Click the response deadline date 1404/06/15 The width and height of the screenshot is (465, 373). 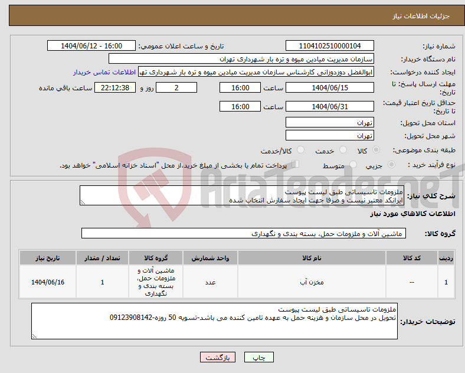329,87
